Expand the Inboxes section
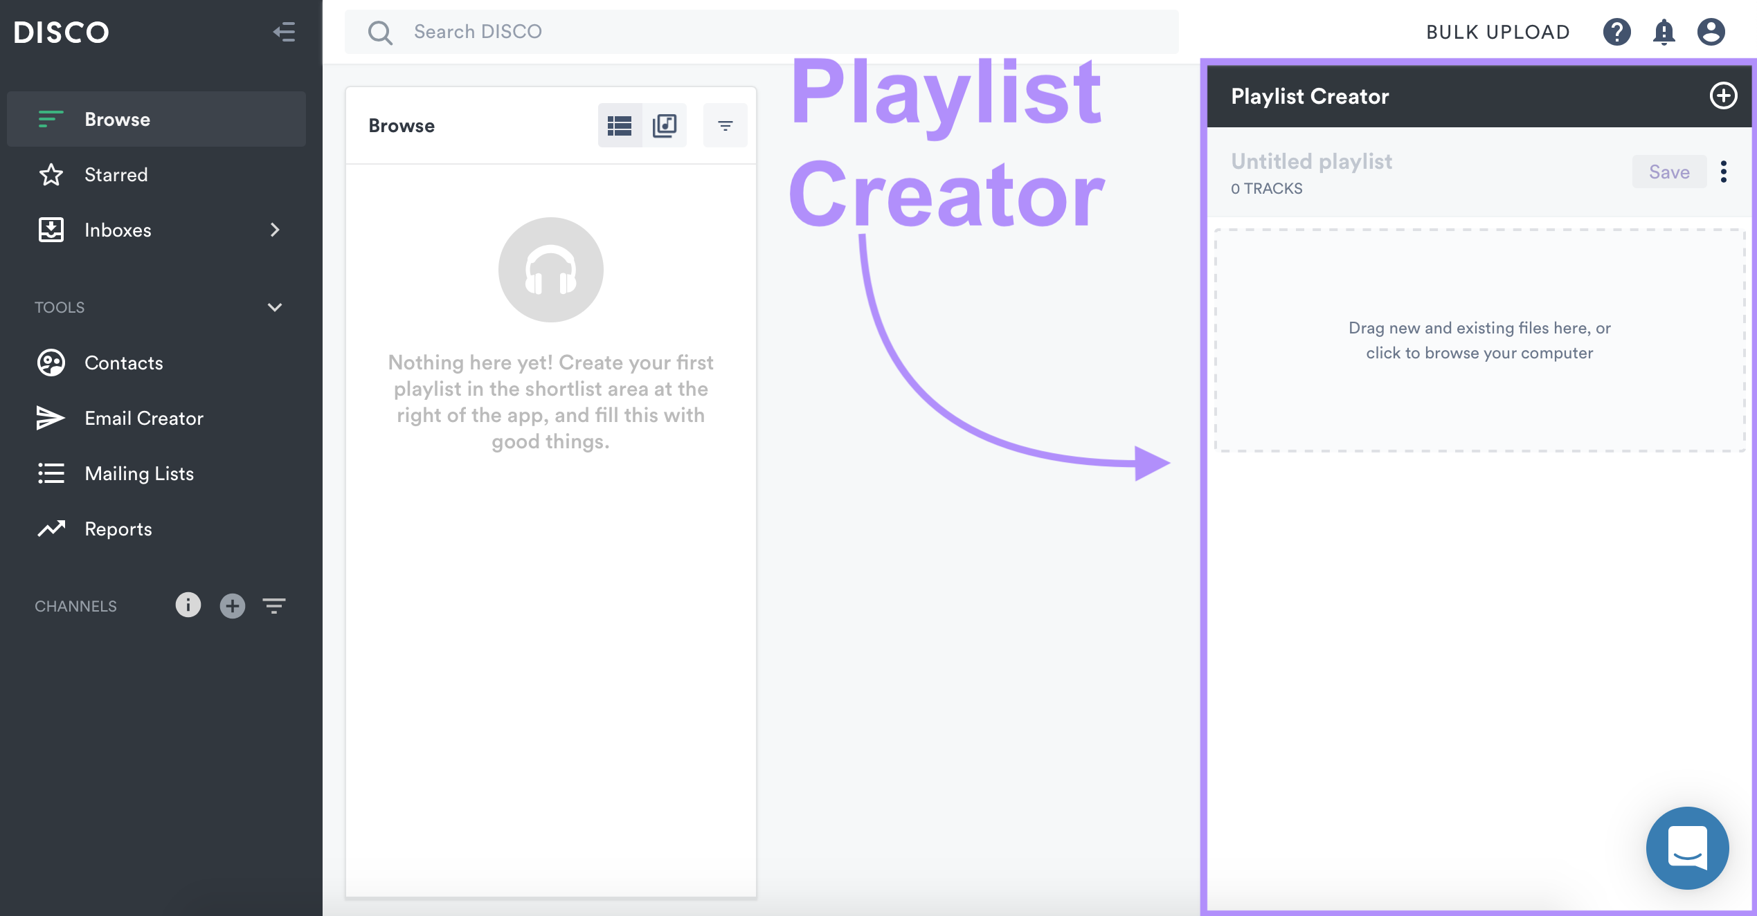Screen dimensions: 1757x916 coord(275,230)
